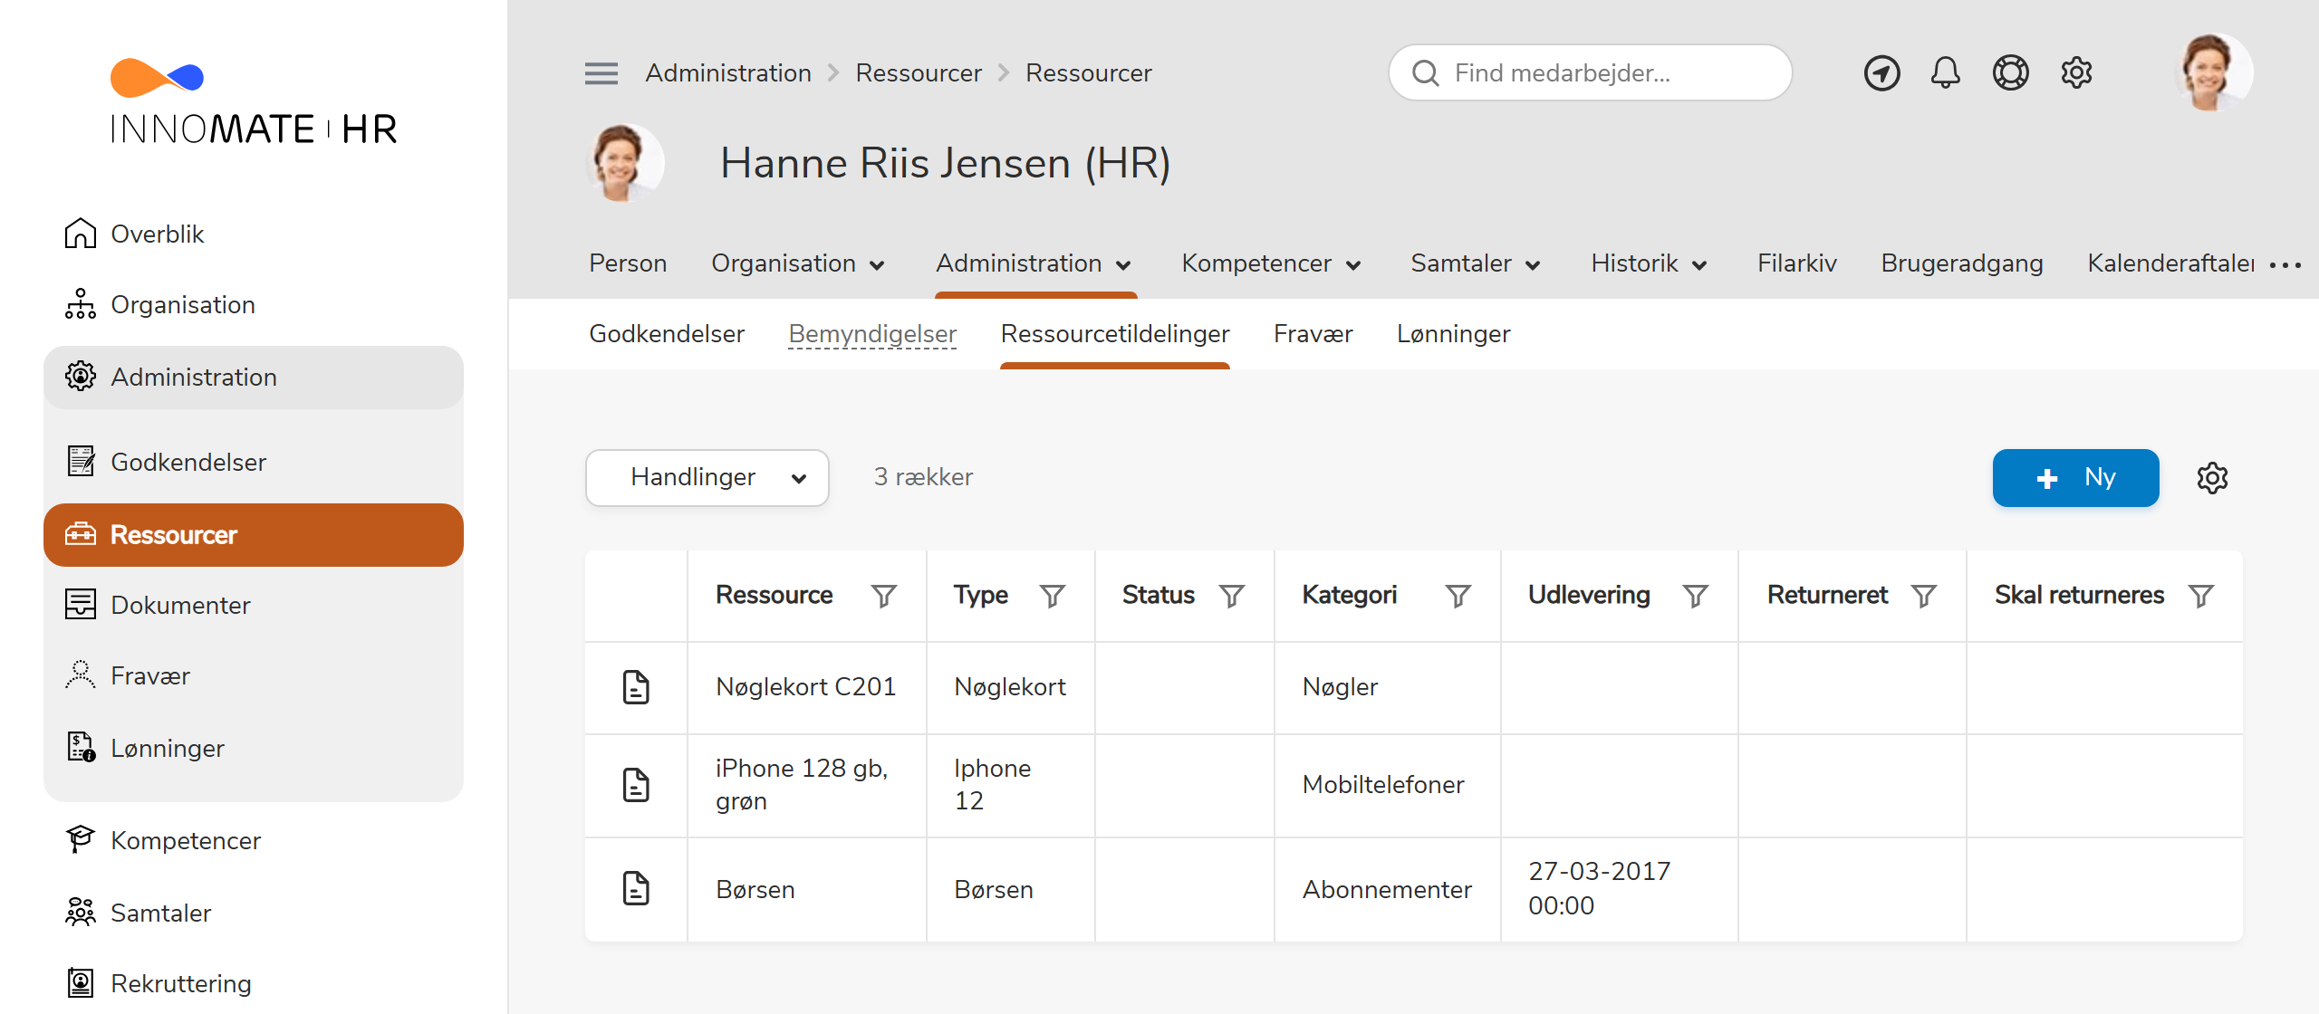Filter the Skal returneres column

(x=2201, y=596)
